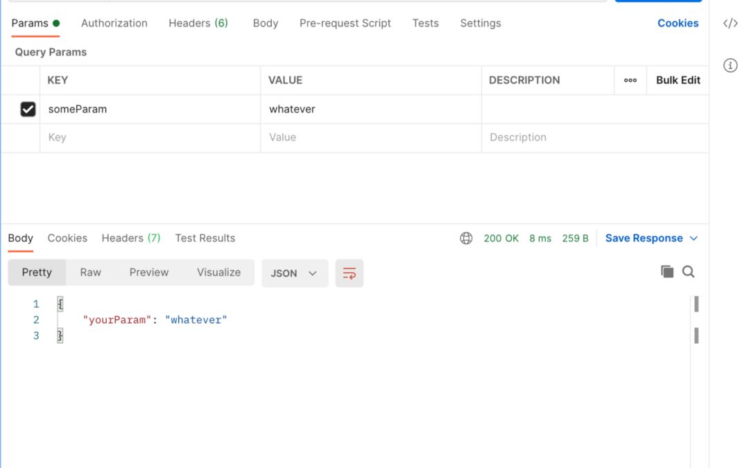Toggle line wrapping in the response viewer

coord(350,272)
